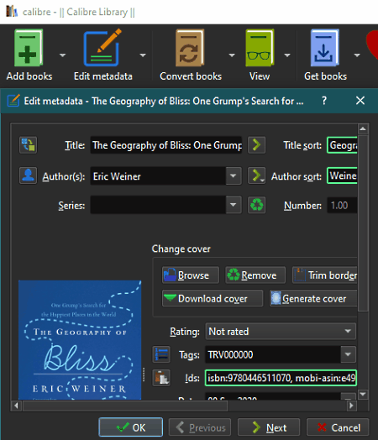Expand the Edit metadata dropdown arrow
The image size is (378, 440).
(143, 55)
